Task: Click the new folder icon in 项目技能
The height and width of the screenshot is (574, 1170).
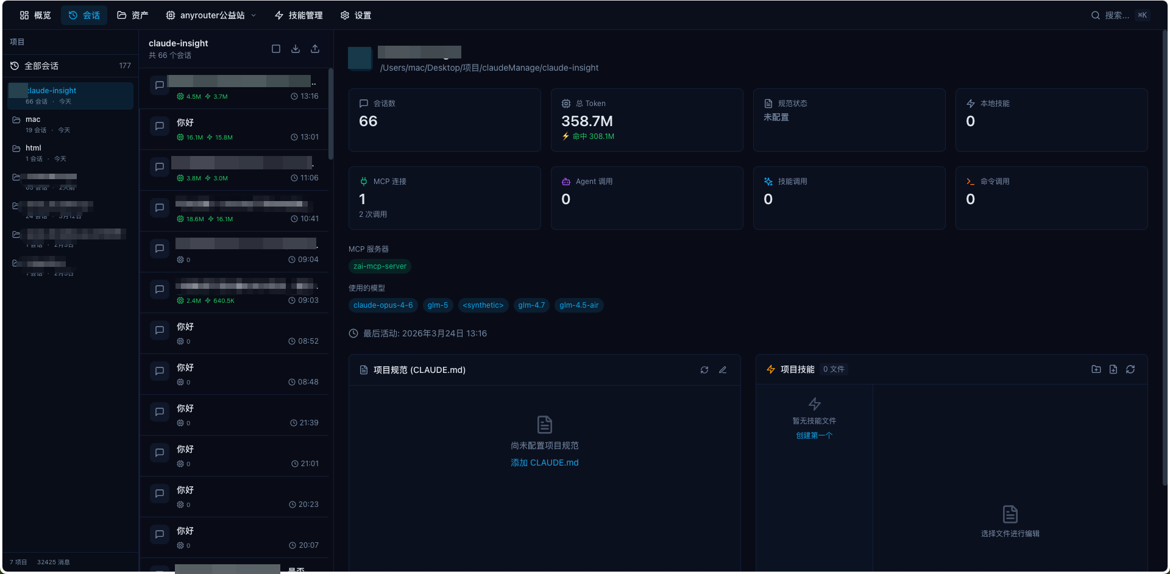Action: point(1096,369)
